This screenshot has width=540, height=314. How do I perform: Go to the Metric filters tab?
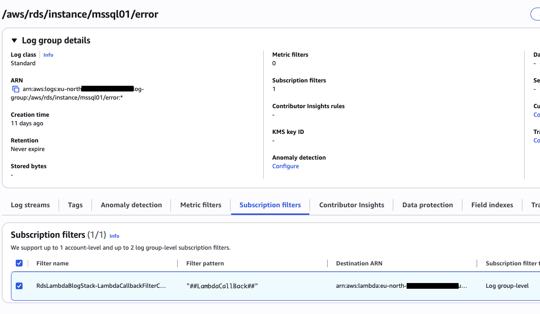pyautogui.click(x=200, y=205)
